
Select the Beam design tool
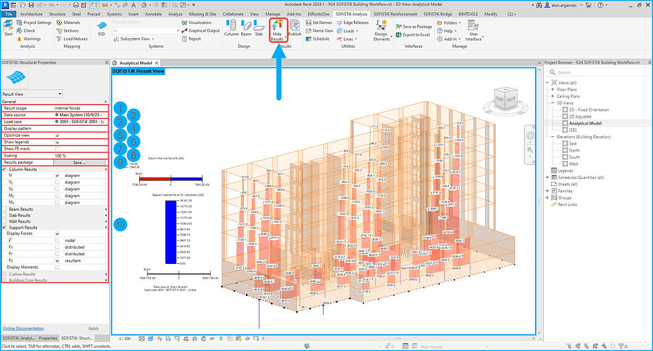tap(246, 28)
